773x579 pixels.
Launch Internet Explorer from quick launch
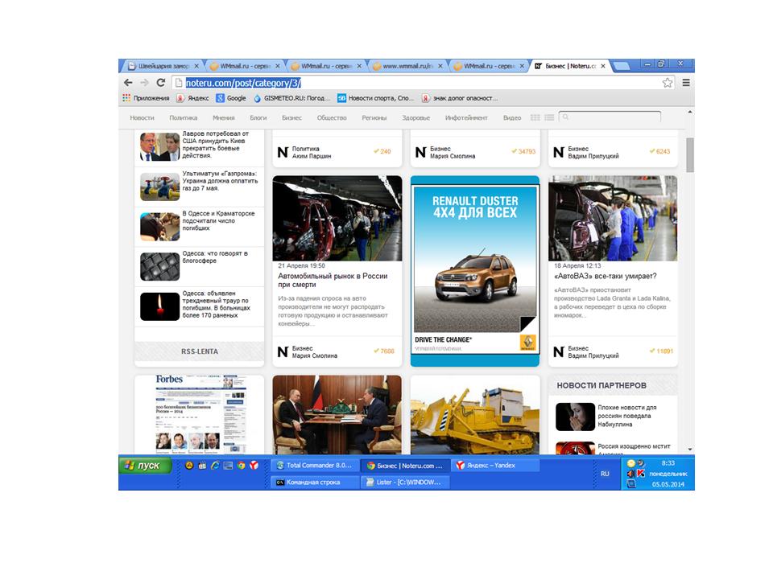pos(215,466)
